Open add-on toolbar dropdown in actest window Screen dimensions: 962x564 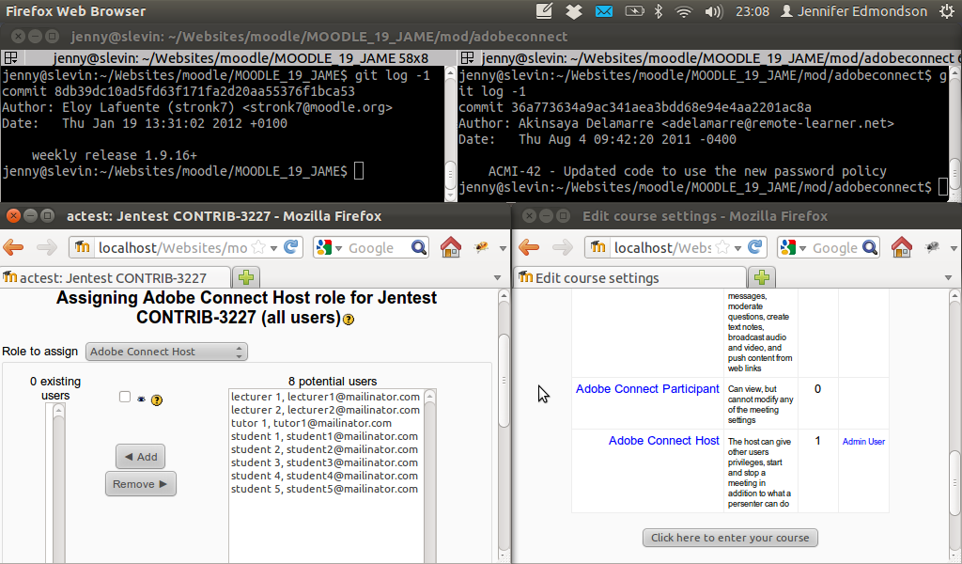pyautogui.click(x=503, y=248)
